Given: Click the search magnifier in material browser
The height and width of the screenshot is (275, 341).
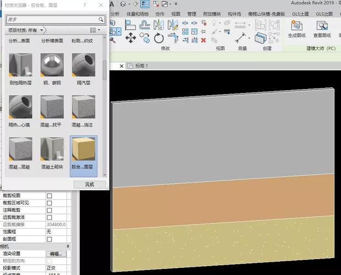Looking at the screenshot, I should click(x=100, y=19).
